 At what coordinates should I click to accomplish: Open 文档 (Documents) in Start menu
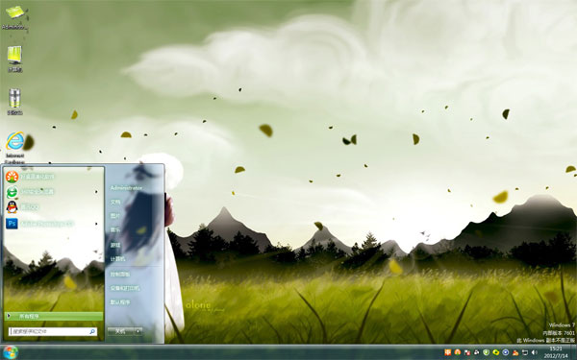(x=115, y=202)
